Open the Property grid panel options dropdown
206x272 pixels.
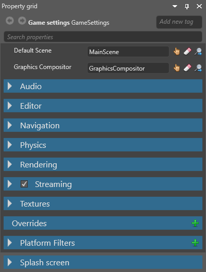click(x=175, y=6)
